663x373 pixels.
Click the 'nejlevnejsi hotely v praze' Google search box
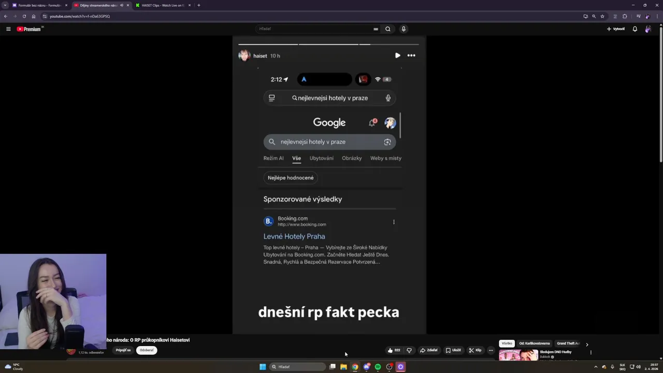point(329,142)
